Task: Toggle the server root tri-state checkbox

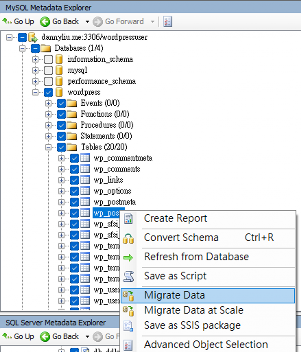Action: pyautogui.click(x=22, y=37)
